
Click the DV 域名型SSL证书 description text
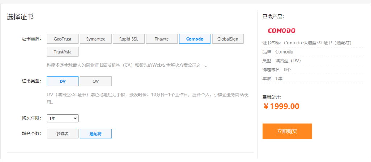click(148, 98)
